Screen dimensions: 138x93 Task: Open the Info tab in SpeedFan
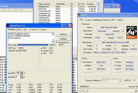click(x=25, y=30)
